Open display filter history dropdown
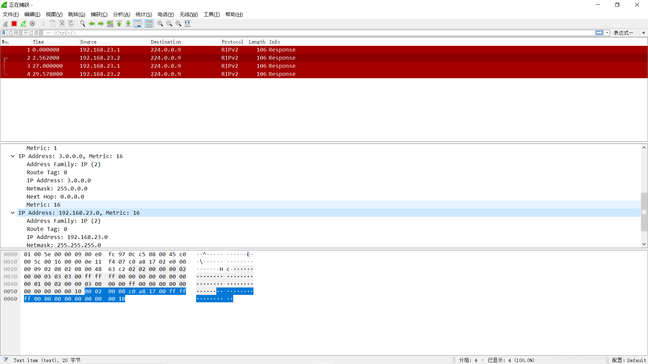This screenshot has width=648, height=364. [x=607, y=33]
